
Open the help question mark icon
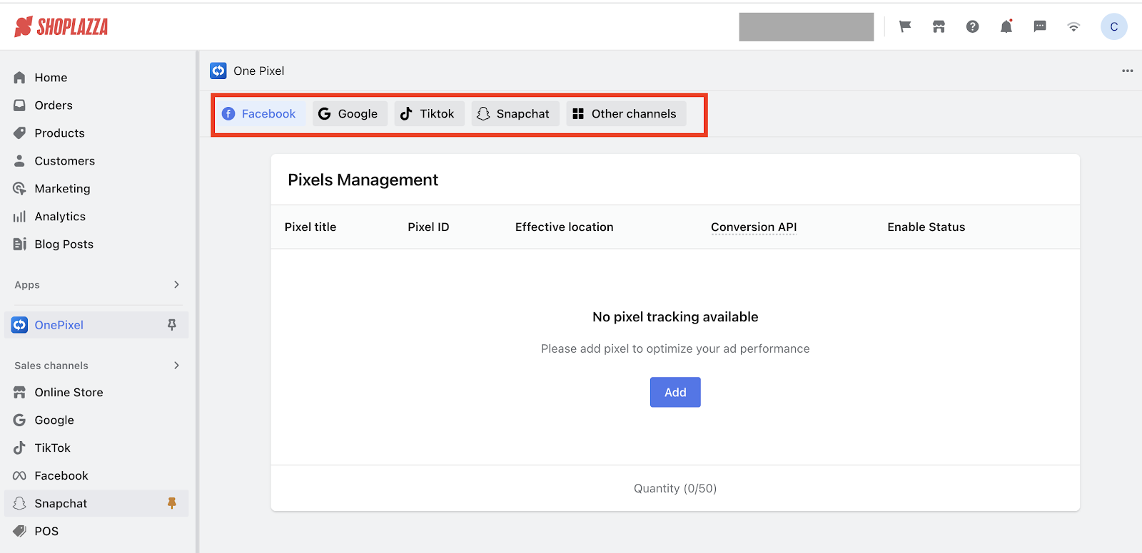coord(972,26)
